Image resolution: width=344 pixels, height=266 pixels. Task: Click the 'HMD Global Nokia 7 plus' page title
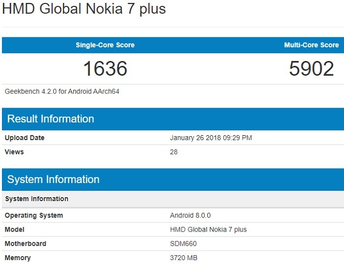(x=84, y=9)
